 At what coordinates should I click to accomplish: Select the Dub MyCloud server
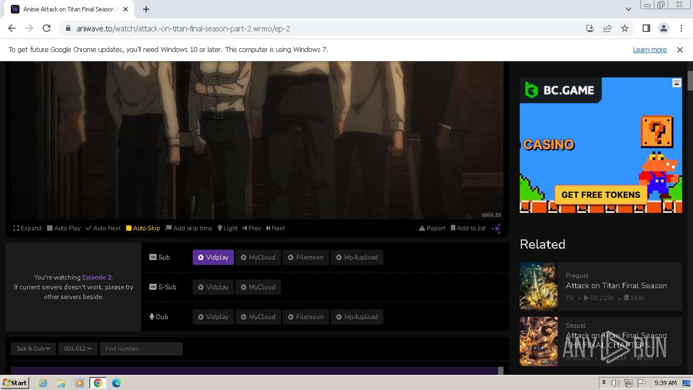[258, 317]
